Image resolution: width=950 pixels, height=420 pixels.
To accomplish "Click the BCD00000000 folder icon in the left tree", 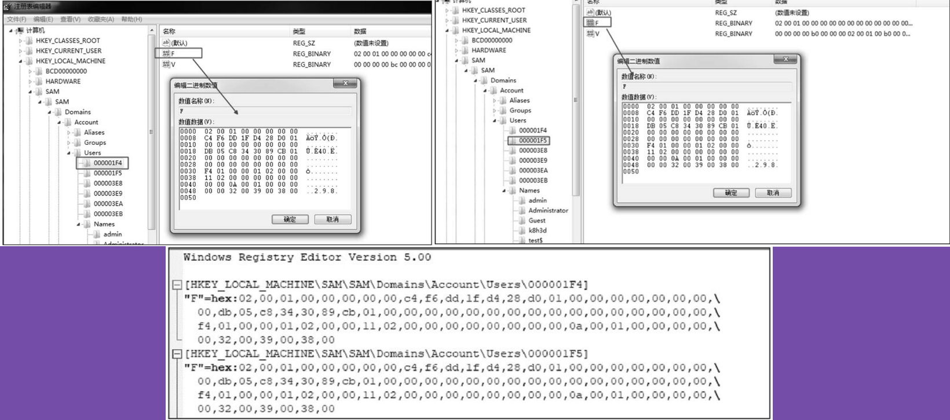I will pyautogui.click(x=39, y=71).
